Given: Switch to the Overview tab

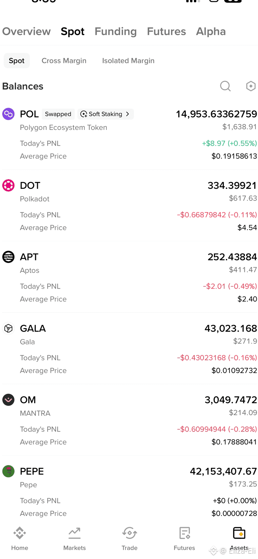Looking at the screenshot, I should (x=26, y=31).
